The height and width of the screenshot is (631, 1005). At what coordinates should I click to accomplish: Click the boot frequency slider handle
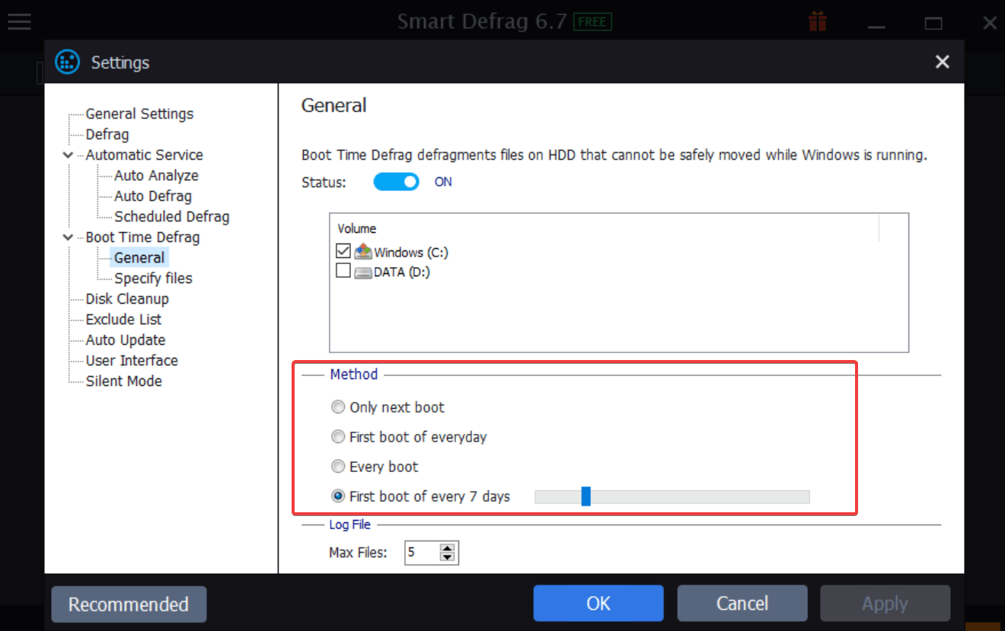(585, 496)
